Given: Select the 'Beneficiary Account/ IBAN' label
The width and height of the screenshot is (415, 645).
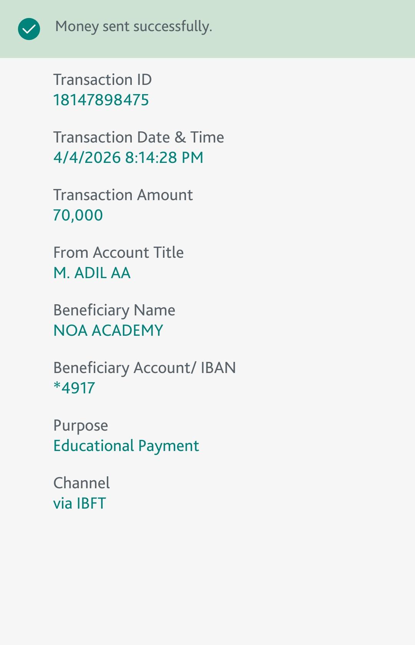Looking at the screenshot, I should (144, 368).
